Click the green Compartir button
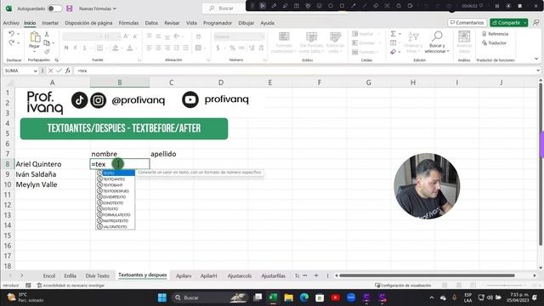Image resolution: width=544 pixels, height=306 pixels. click(x=508, y=23)
